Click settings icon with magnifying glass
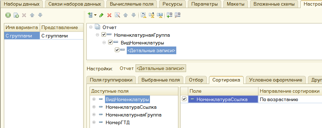 tap(177, 15)
